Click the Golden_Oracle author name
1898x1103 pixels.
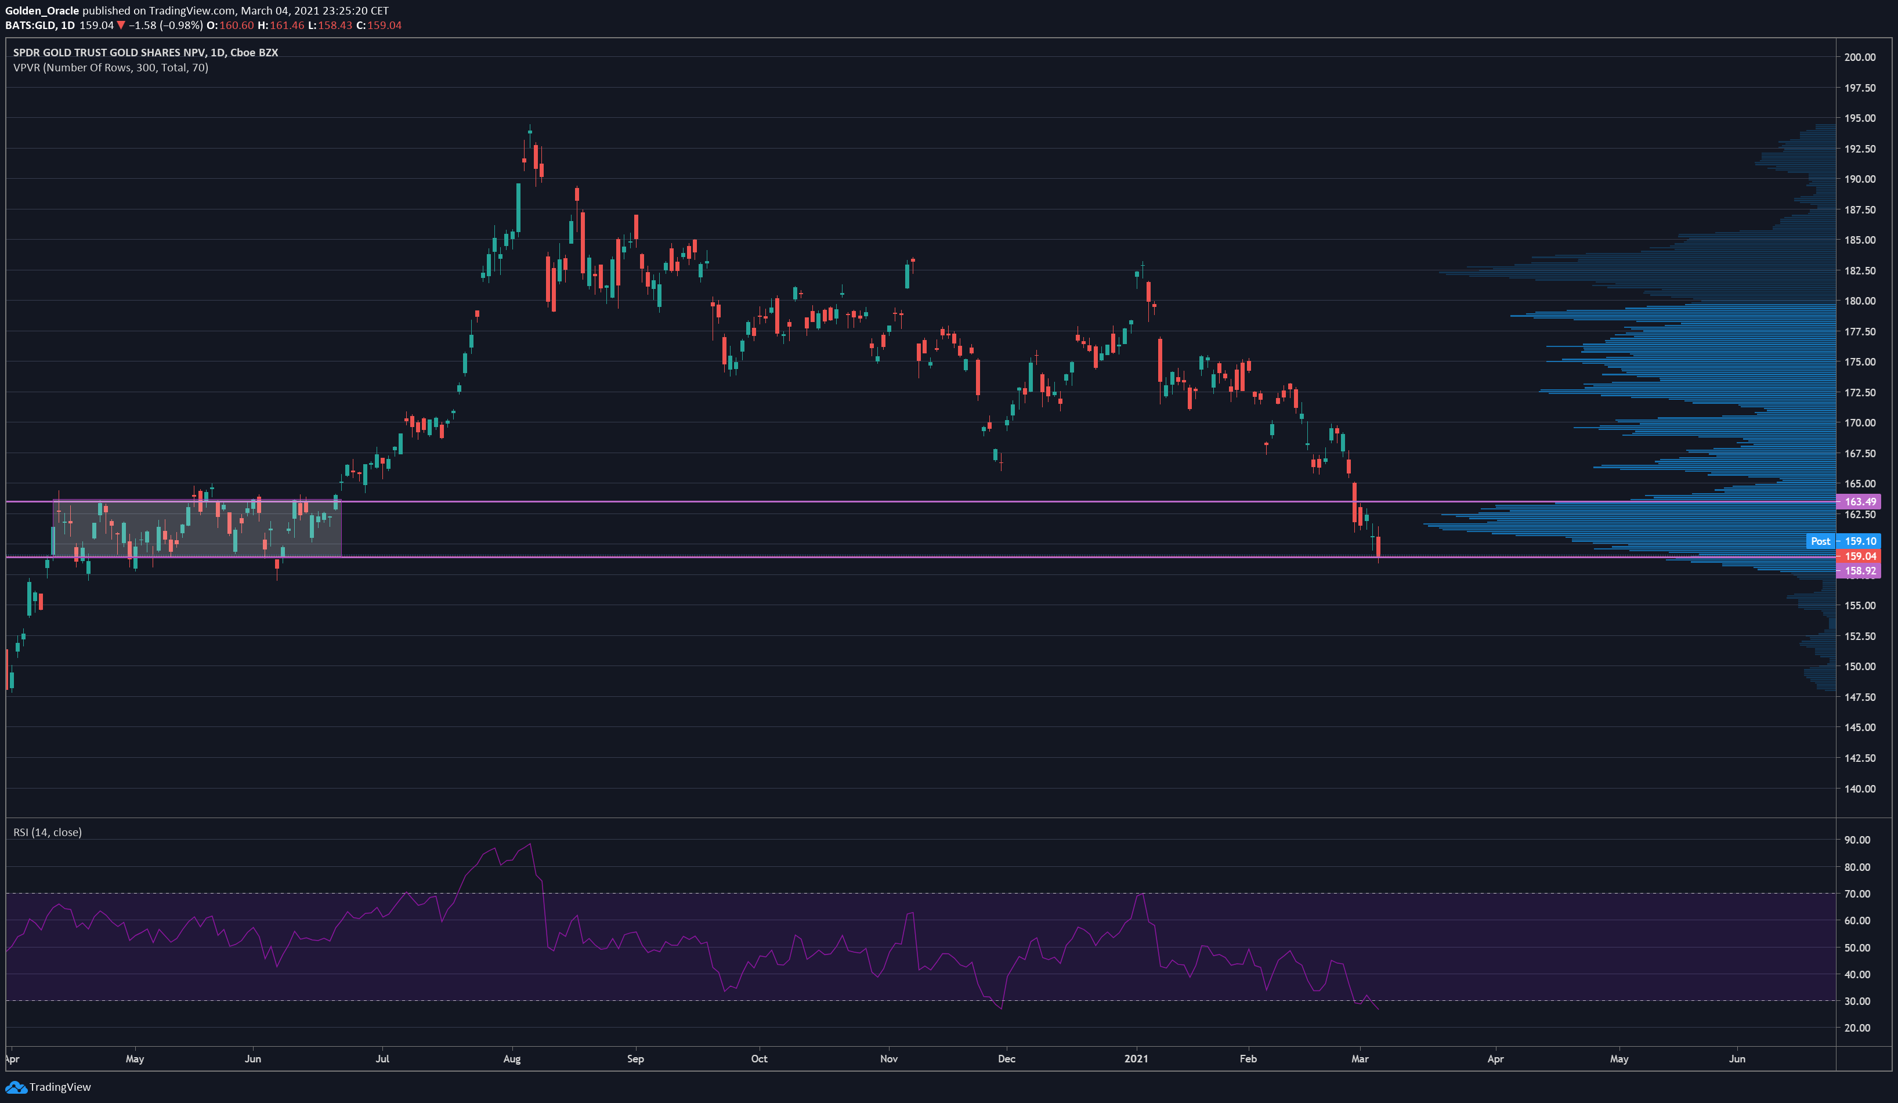42,10
